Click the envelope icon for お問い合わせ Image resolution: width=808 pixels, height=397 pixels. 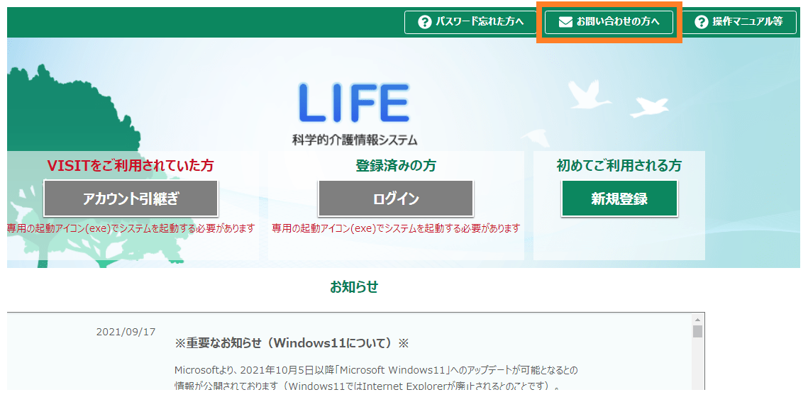565,22
